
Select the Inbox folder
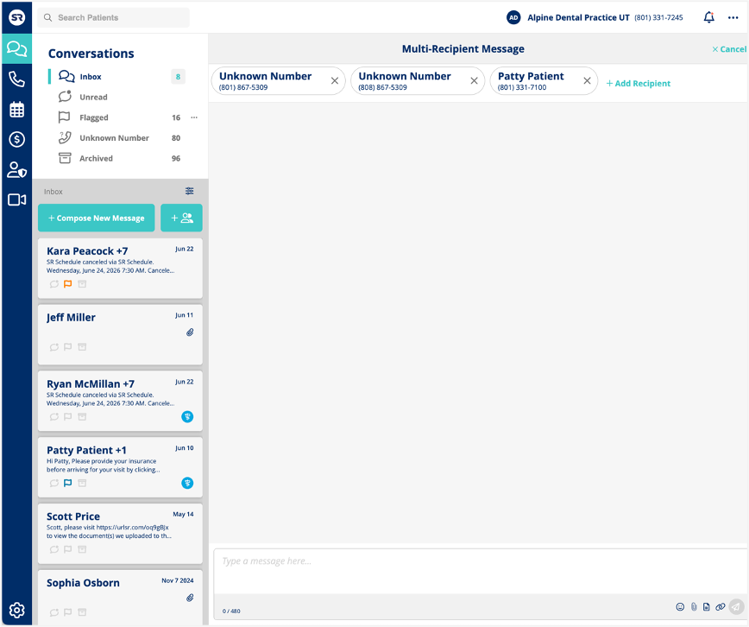point(117,77)
